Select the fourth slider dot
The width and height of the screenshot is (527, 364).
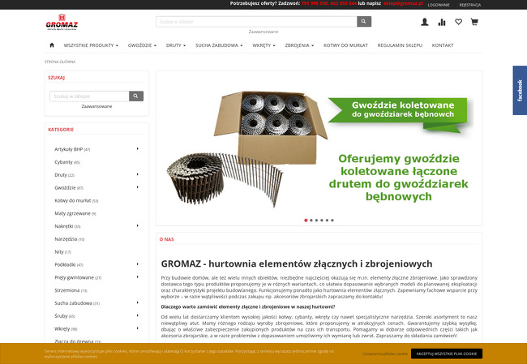322,221
